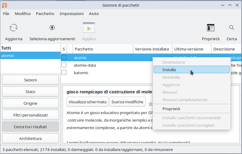Click the app icon in title bar
242x154 pixels.
(x=5, y=5)
